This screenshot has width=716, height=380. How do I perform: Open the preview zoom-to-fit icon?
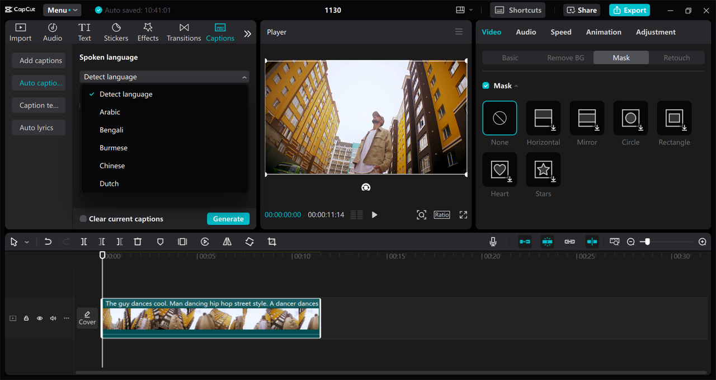pyautogui.click(x=421, y=215)
